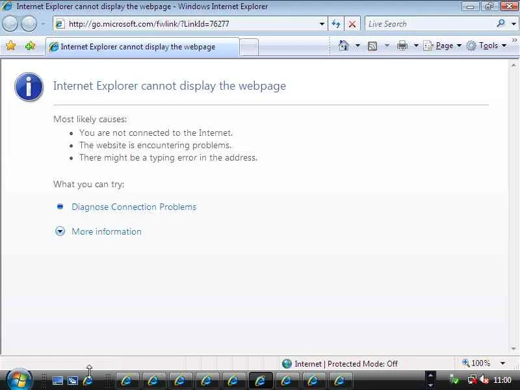Screen dimensions: 520x390
Task: Click the IE logo in the title bar
Action: tap(6, 6)
